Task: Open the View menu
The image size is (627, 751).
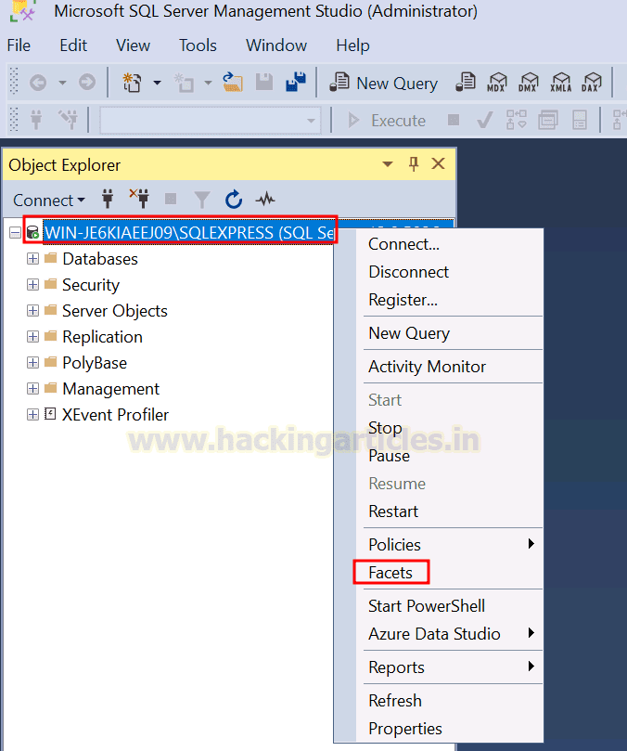Action: pos(133,45)
